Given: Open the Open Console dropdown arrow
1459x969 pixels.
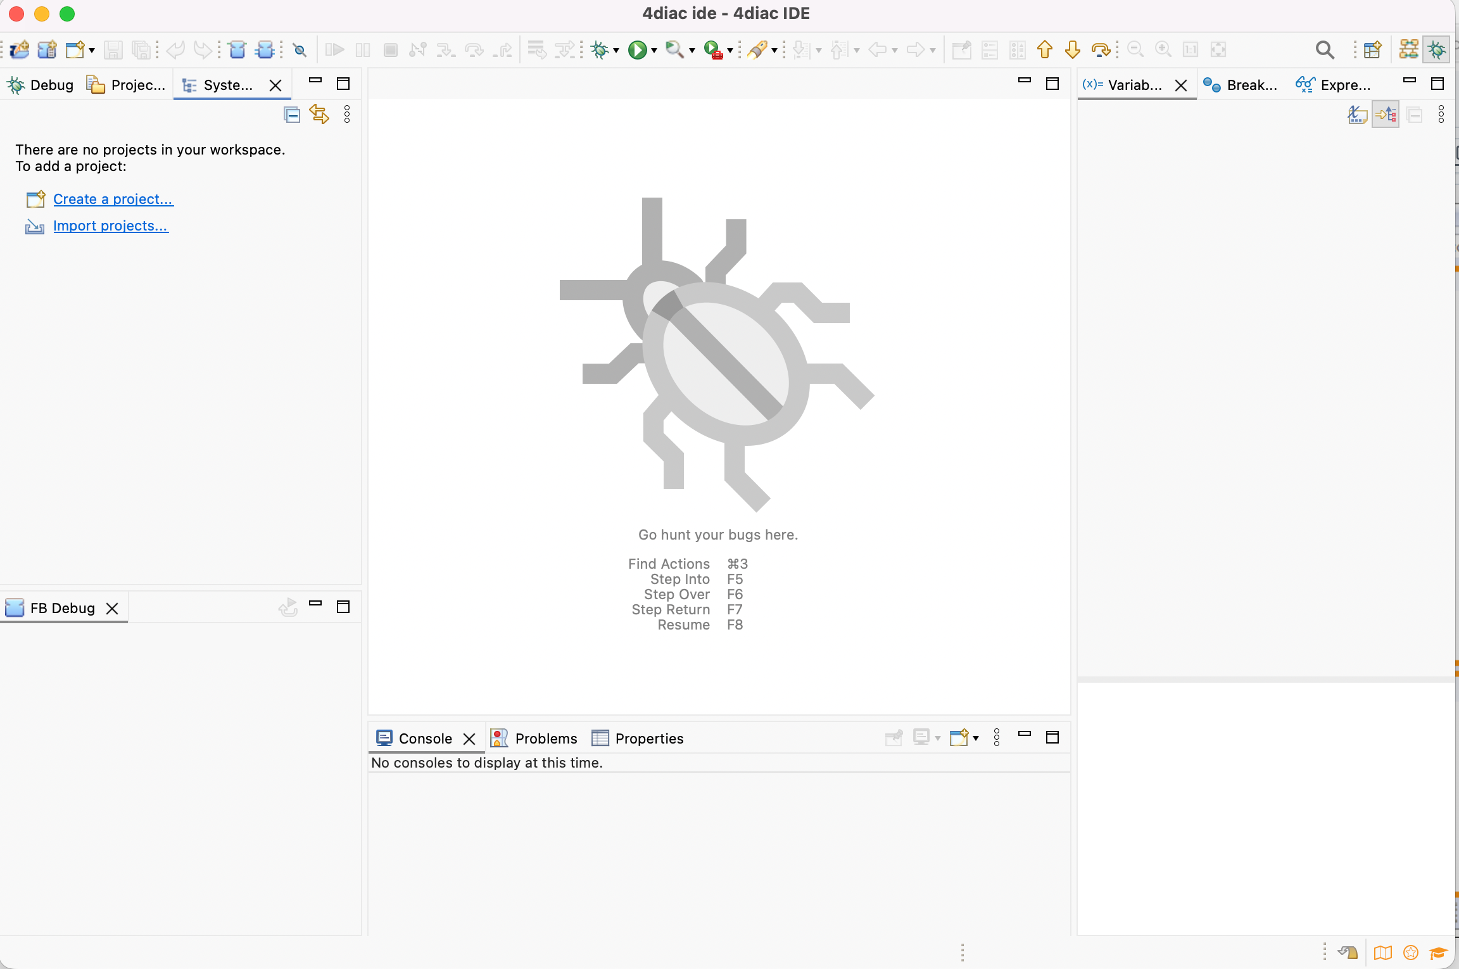Looking at the screenshot, I should pos(976,738).
